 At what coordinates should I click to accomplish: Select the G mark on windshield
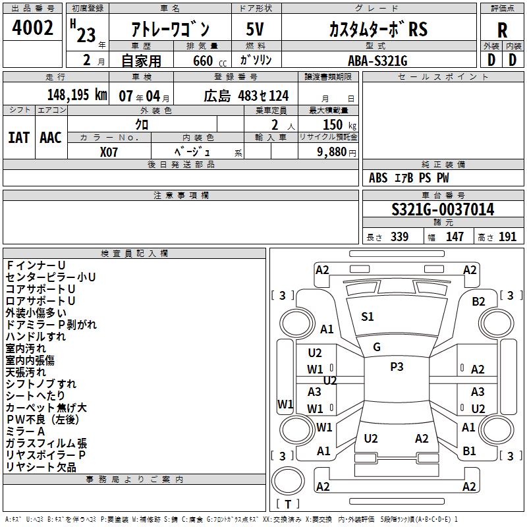coord(377,347)
